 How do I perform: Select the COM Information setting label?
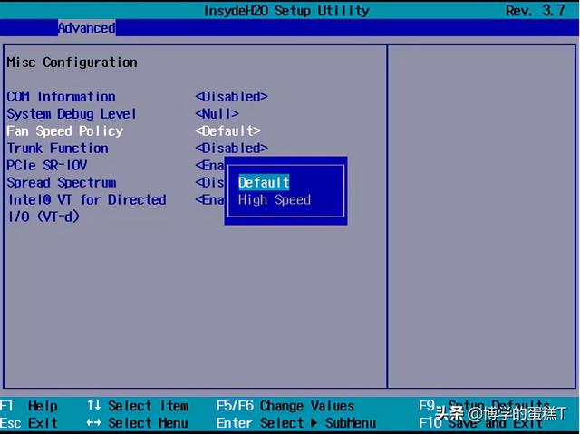(61, 97)
